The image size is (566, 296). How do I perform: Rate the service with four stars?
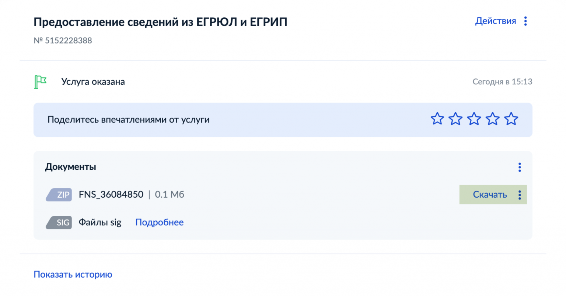tap(493, 119)
